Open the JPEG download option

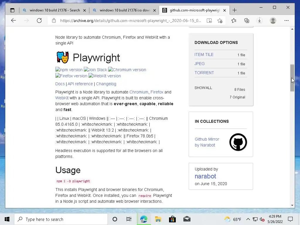pyautogui.click(x=200, y=64)
